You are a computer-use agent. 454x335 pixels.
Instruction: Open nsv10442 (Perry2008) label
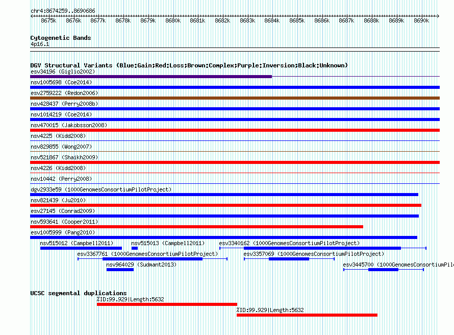(x=61, y=179)
